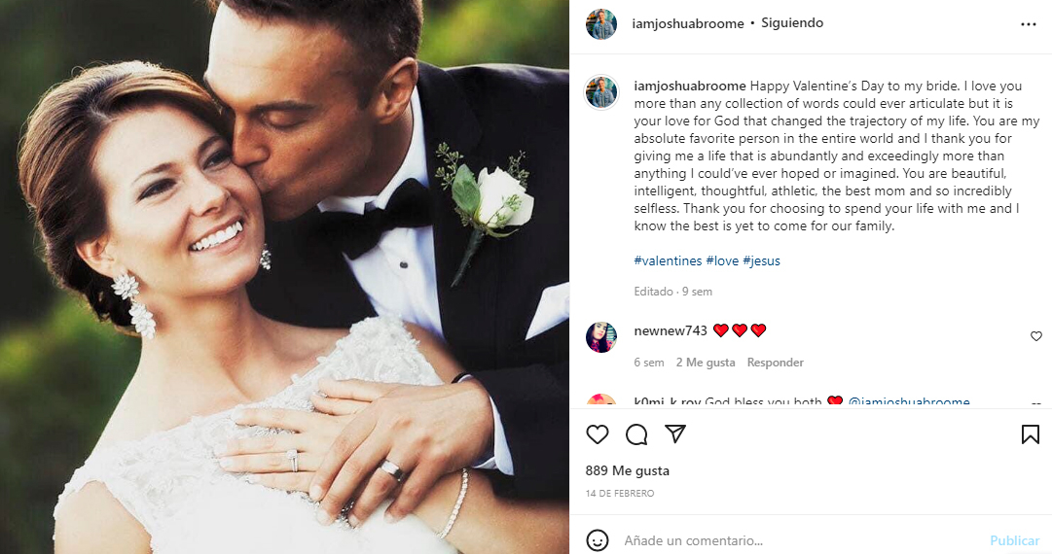View the 889 Me gusta likes list
Viewport: 1052px width, 554px height.
[x=628, y=471]
